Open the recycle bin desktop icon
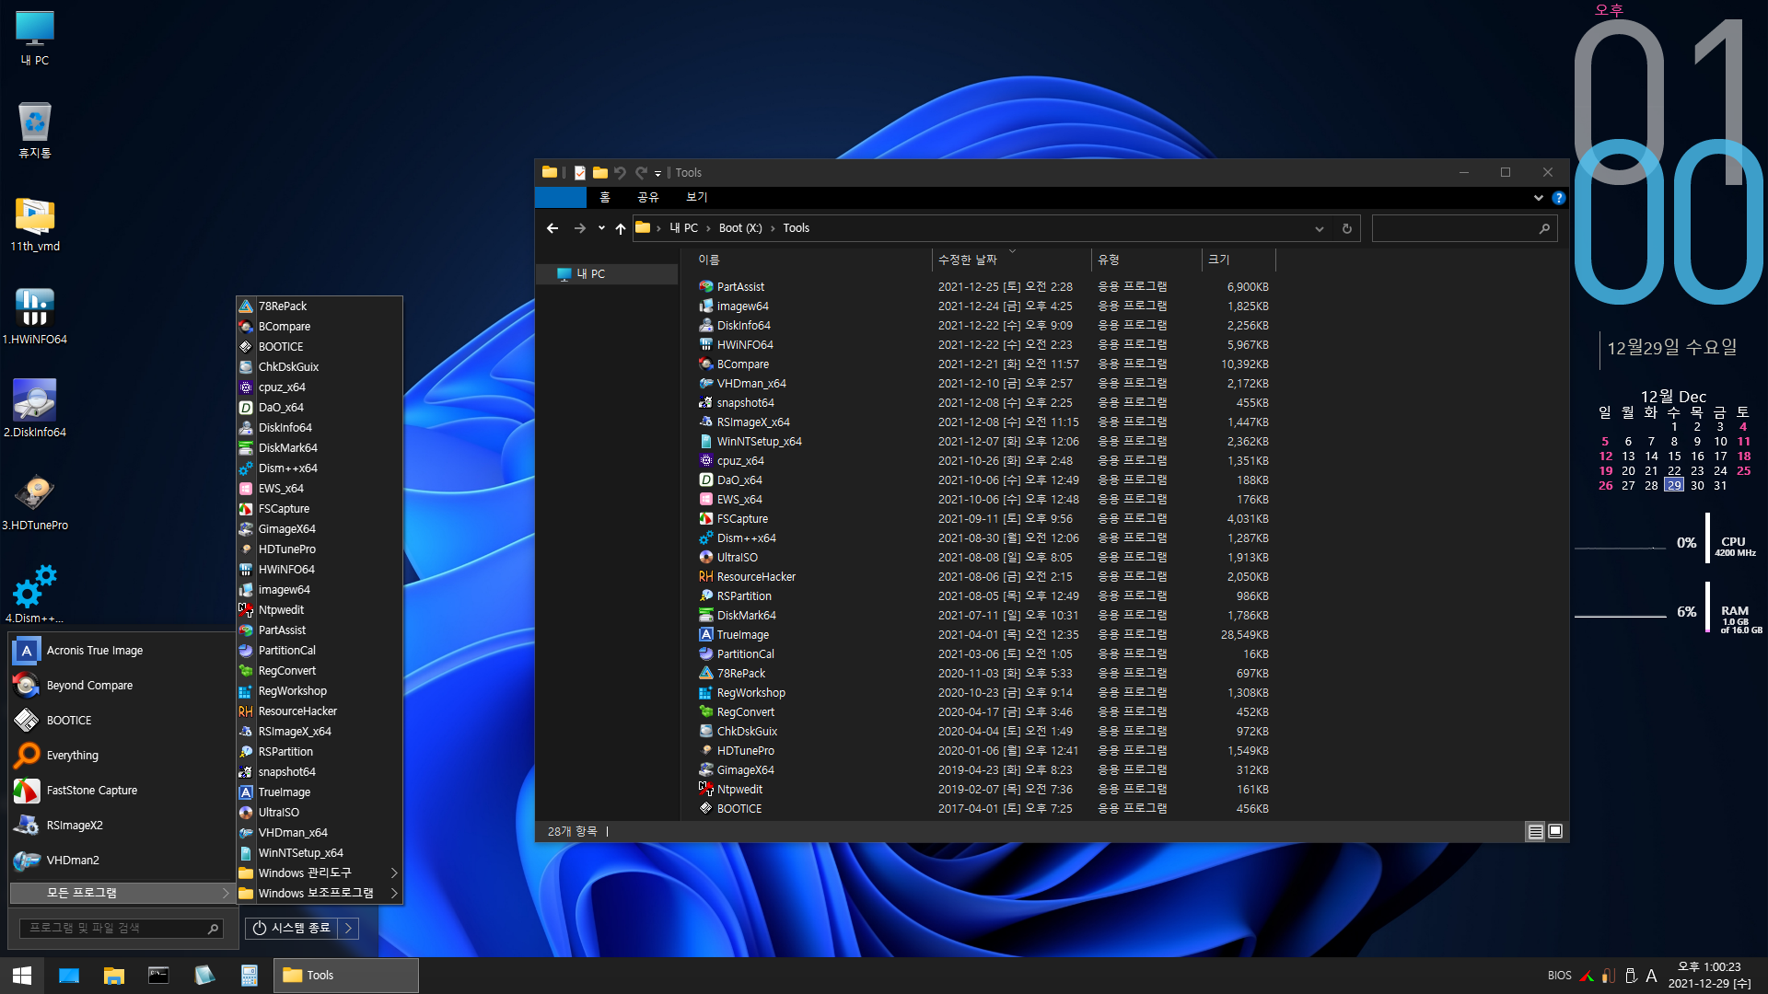This screenshot has height=994, width=1768. point(35,131)
